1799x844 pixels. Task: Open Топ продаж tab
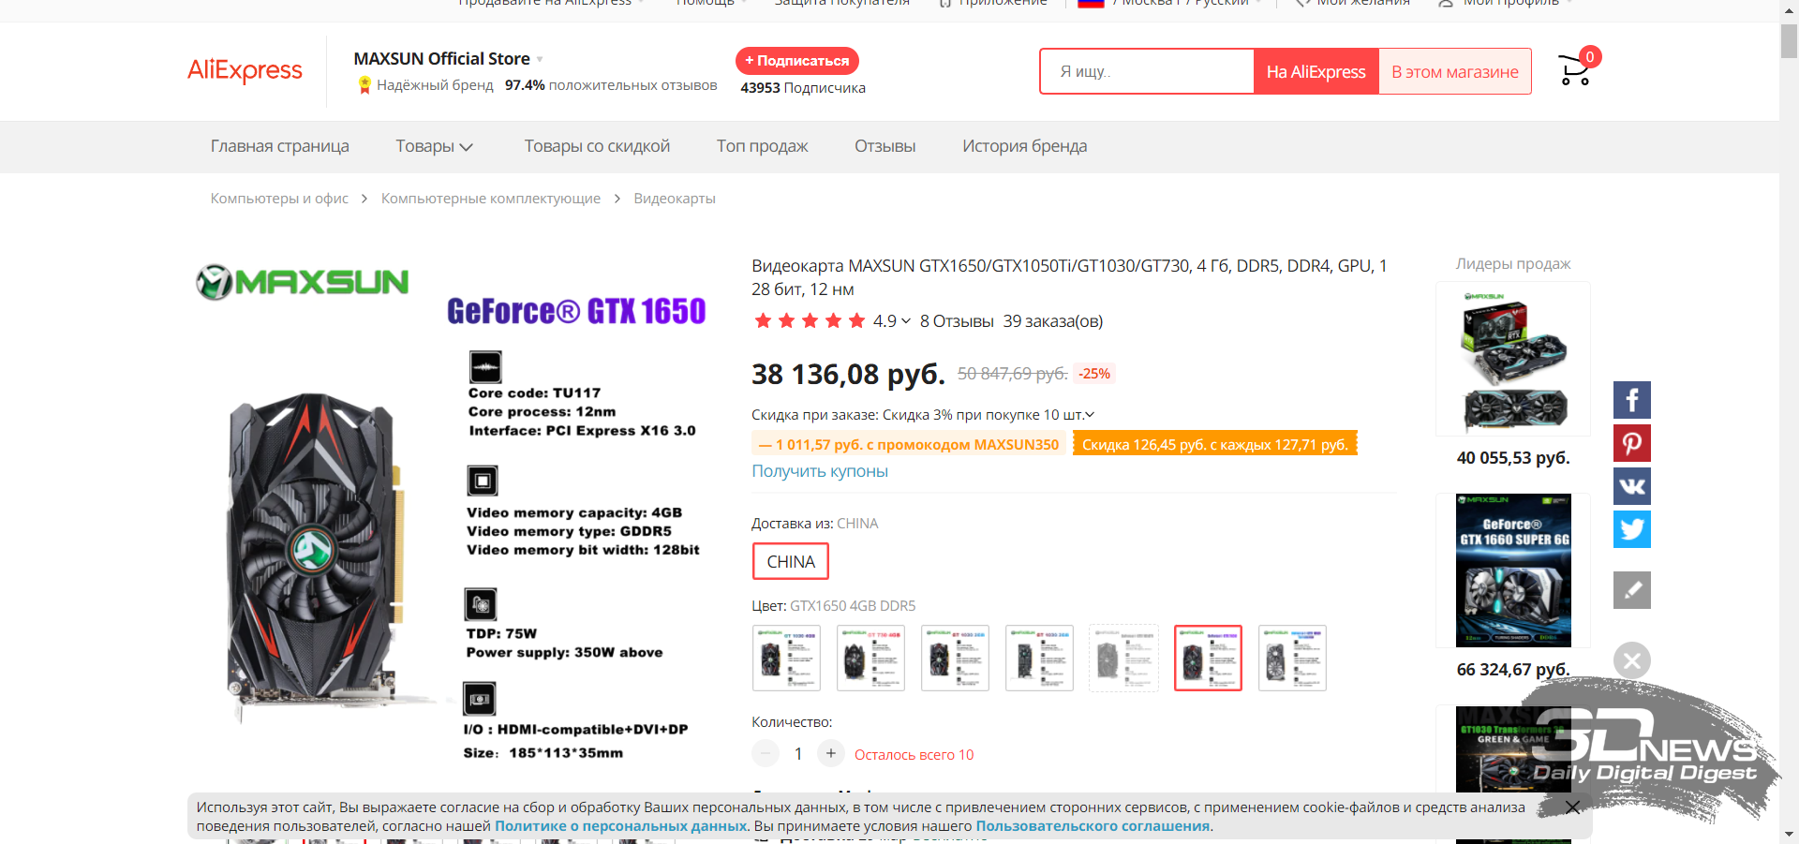click(762, 146)
